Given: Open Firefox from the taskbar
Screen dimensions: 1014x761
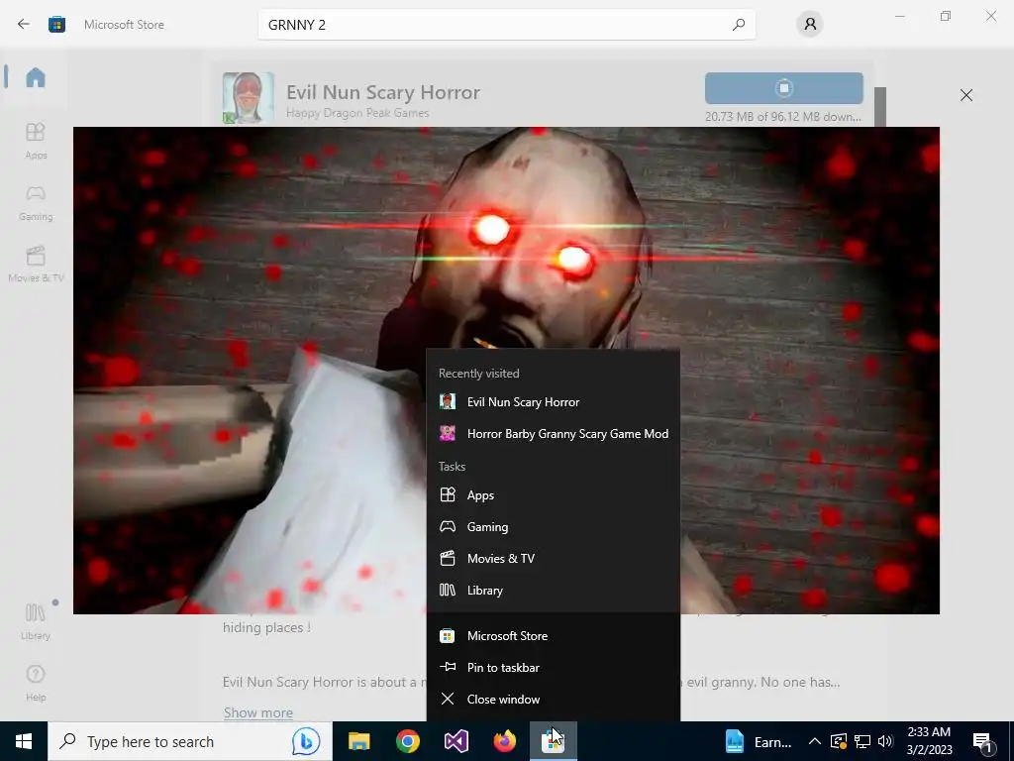Looking at the screenshot, I should [x=504, y=741].
